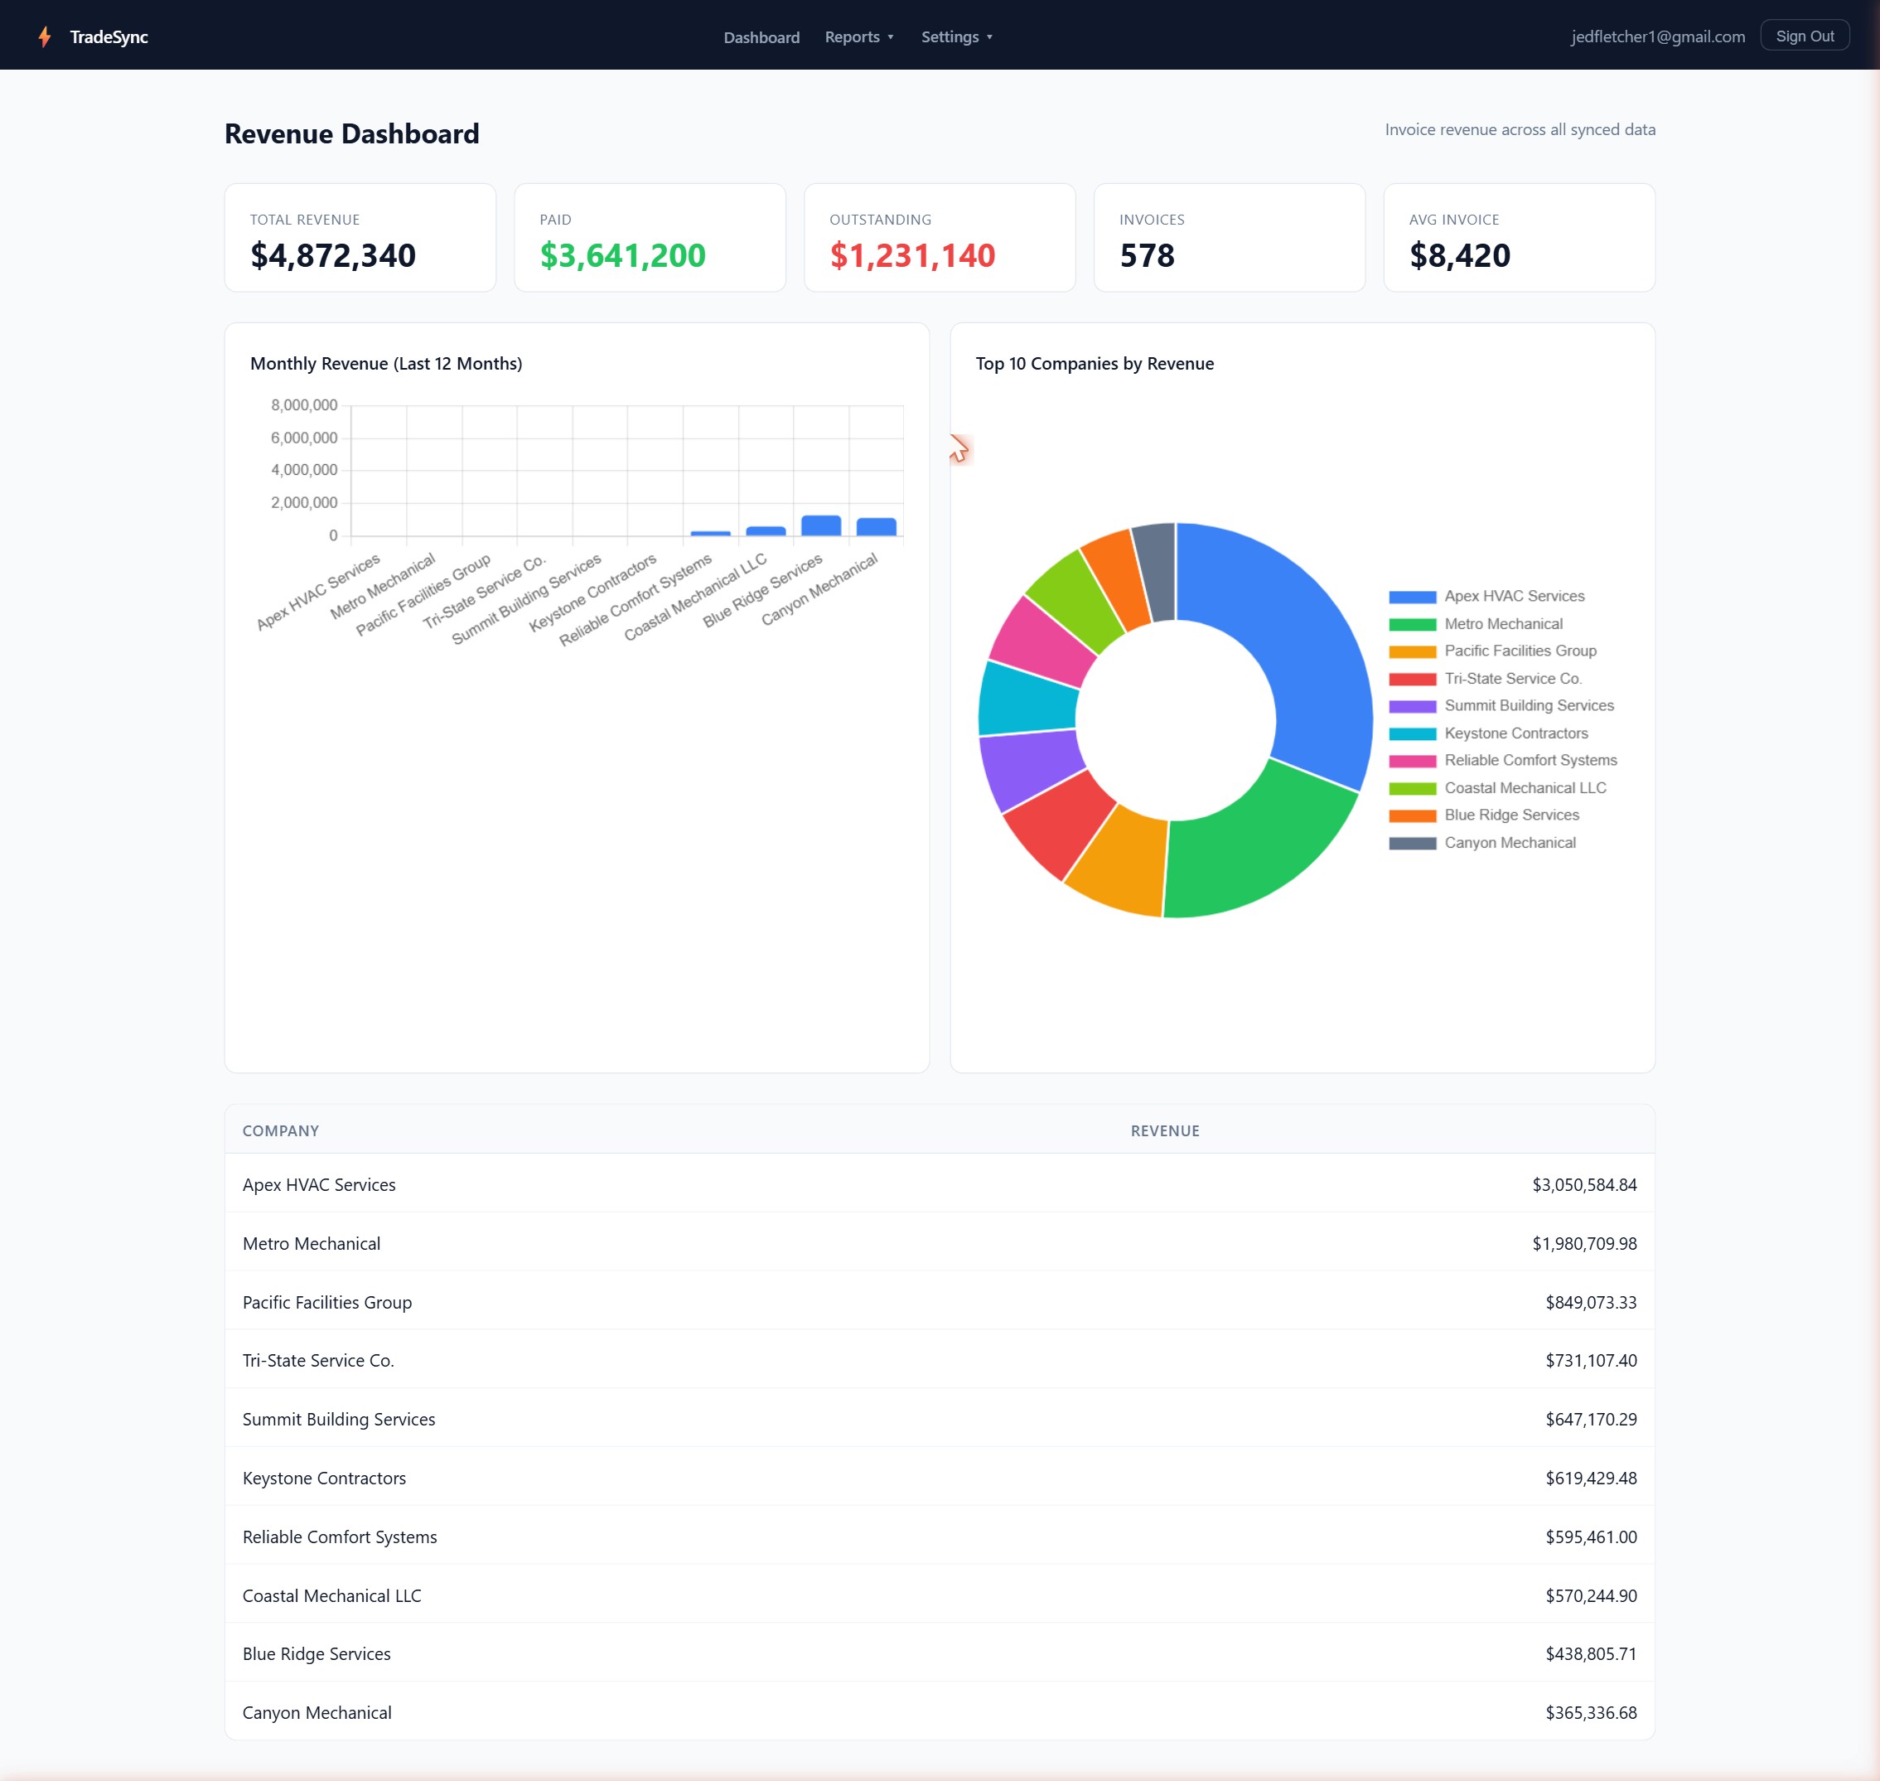
Task: Click the COMPANY column header
Action: pos(281,1130)
